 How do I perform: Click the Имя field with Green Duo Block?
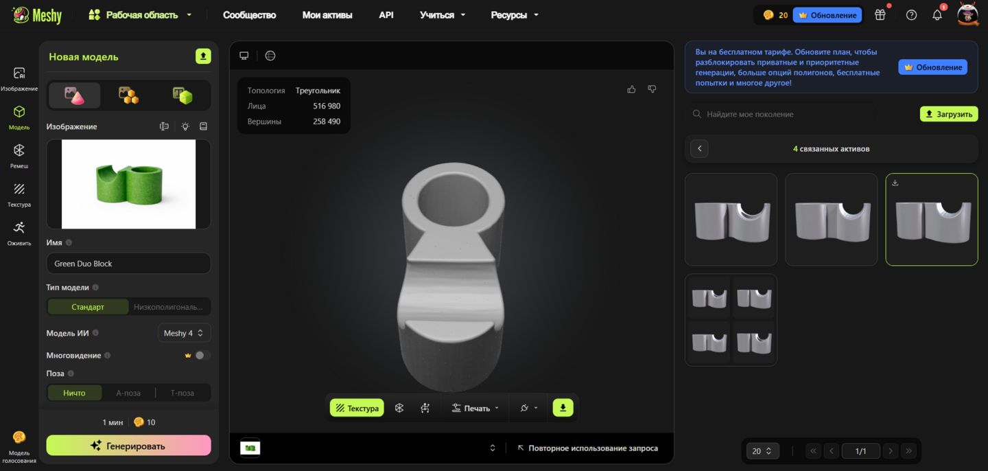tap(129, 264)
